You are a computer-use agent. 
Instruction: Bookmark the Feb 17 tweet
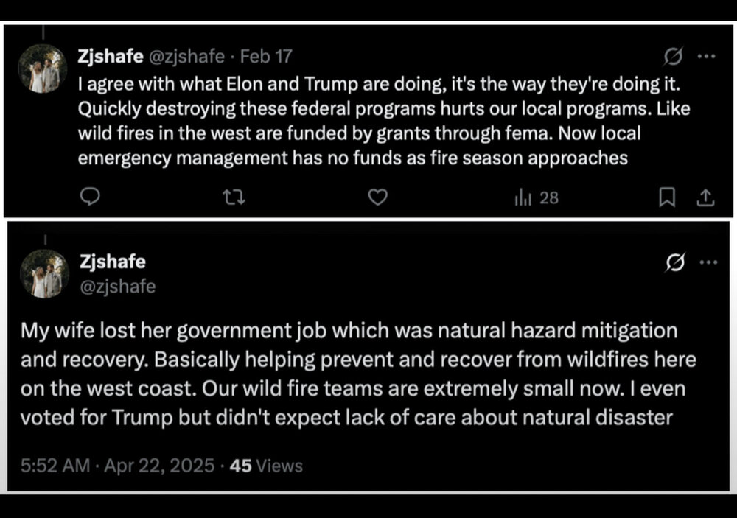(667, 197)
